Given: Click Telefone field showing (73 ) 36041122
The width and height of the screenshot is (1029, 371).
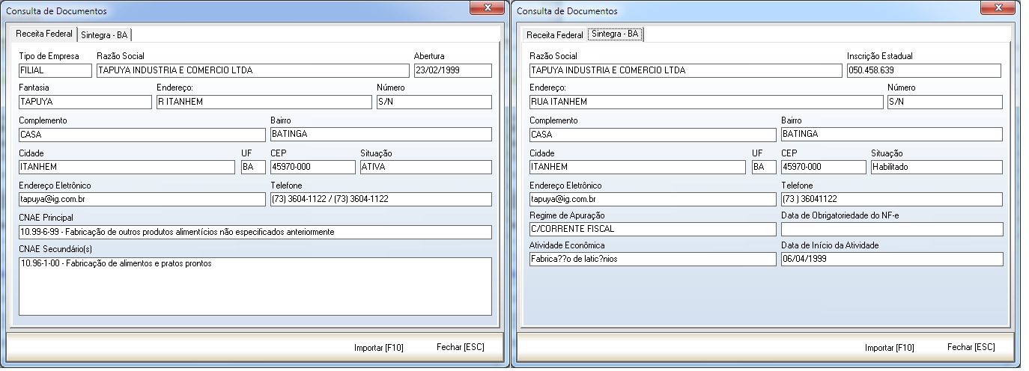Looking at the screenshot, I should click(x=891, y=200).
